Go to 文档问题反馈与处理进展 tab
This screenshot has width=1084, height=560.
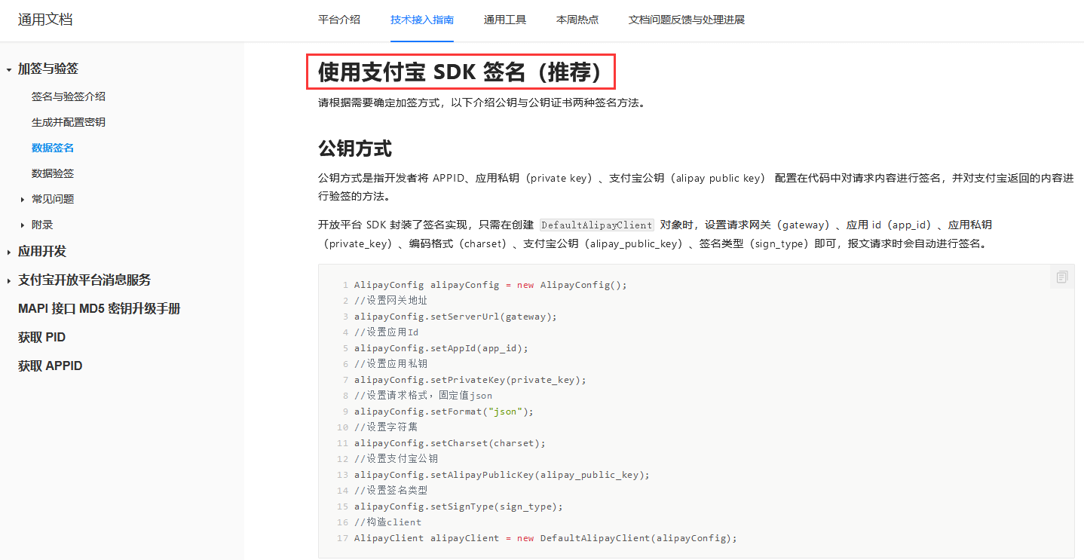687,20
